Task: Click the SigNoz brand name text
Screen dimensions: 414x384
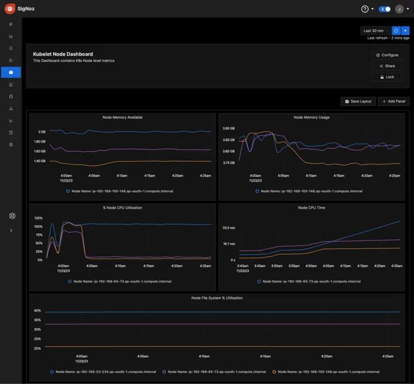Action: 26,9
